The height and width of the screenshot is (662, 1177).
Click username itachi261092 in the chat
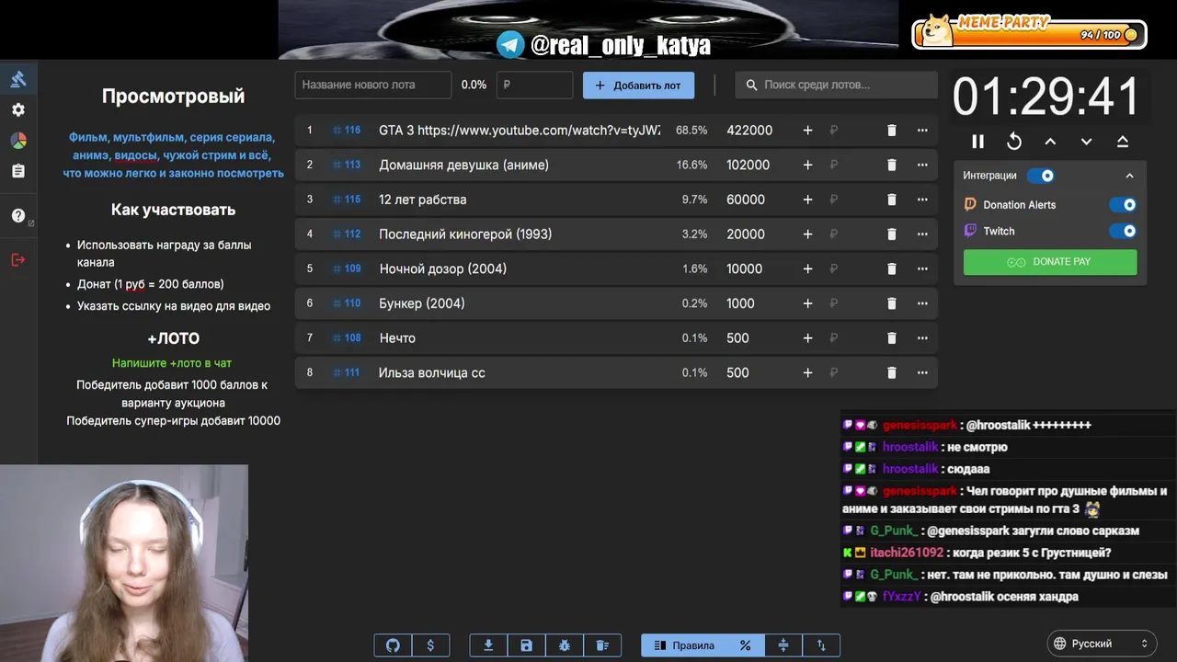(907, 553)
